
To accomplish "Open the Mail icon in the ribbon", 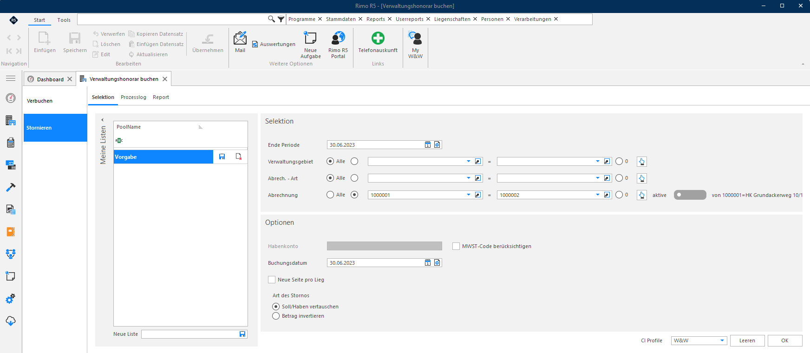I will [240, 42].
